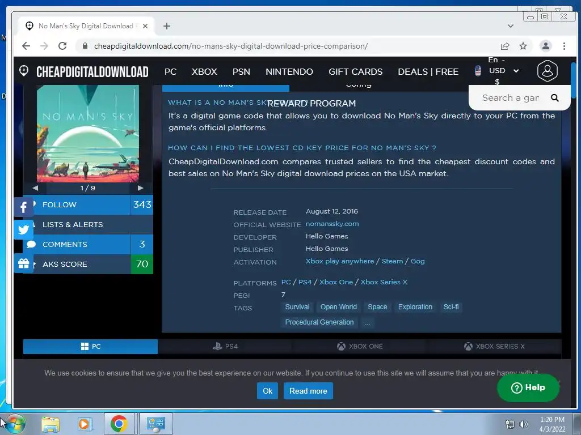Select the XBOX SERIES X tab
Image resolution: width=581 pixels, height=435 pixels.
(x=494, y=346)
